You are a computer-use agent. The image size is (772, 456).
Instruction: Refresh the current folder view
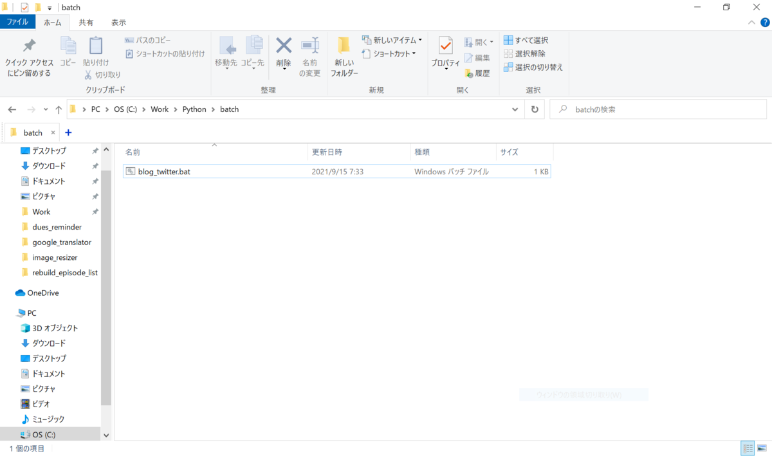(x=535, y=109)
